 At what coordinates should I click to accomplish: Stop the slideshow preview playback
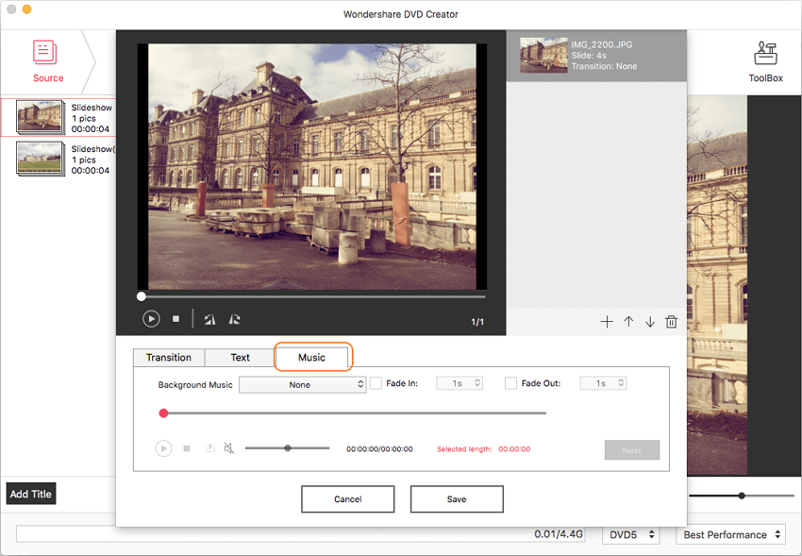coord(175,319)
